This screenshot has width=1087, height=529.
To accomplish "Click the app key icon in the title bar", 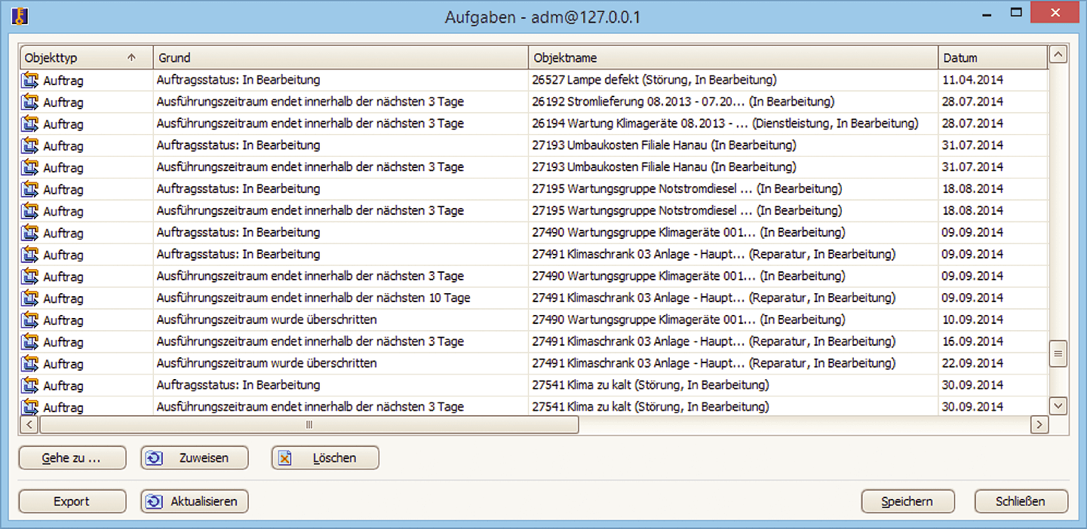I will 20,16.
